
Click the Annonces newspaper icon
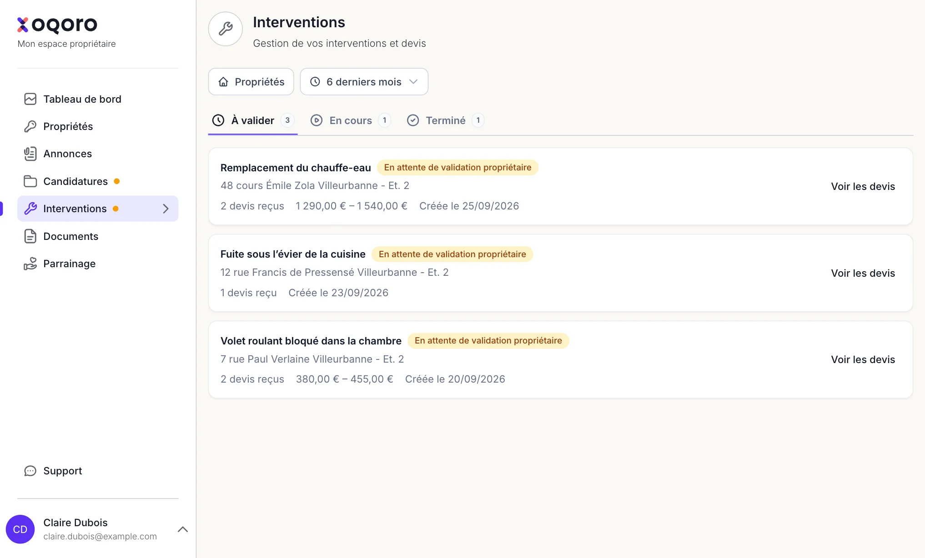[30, 154]
